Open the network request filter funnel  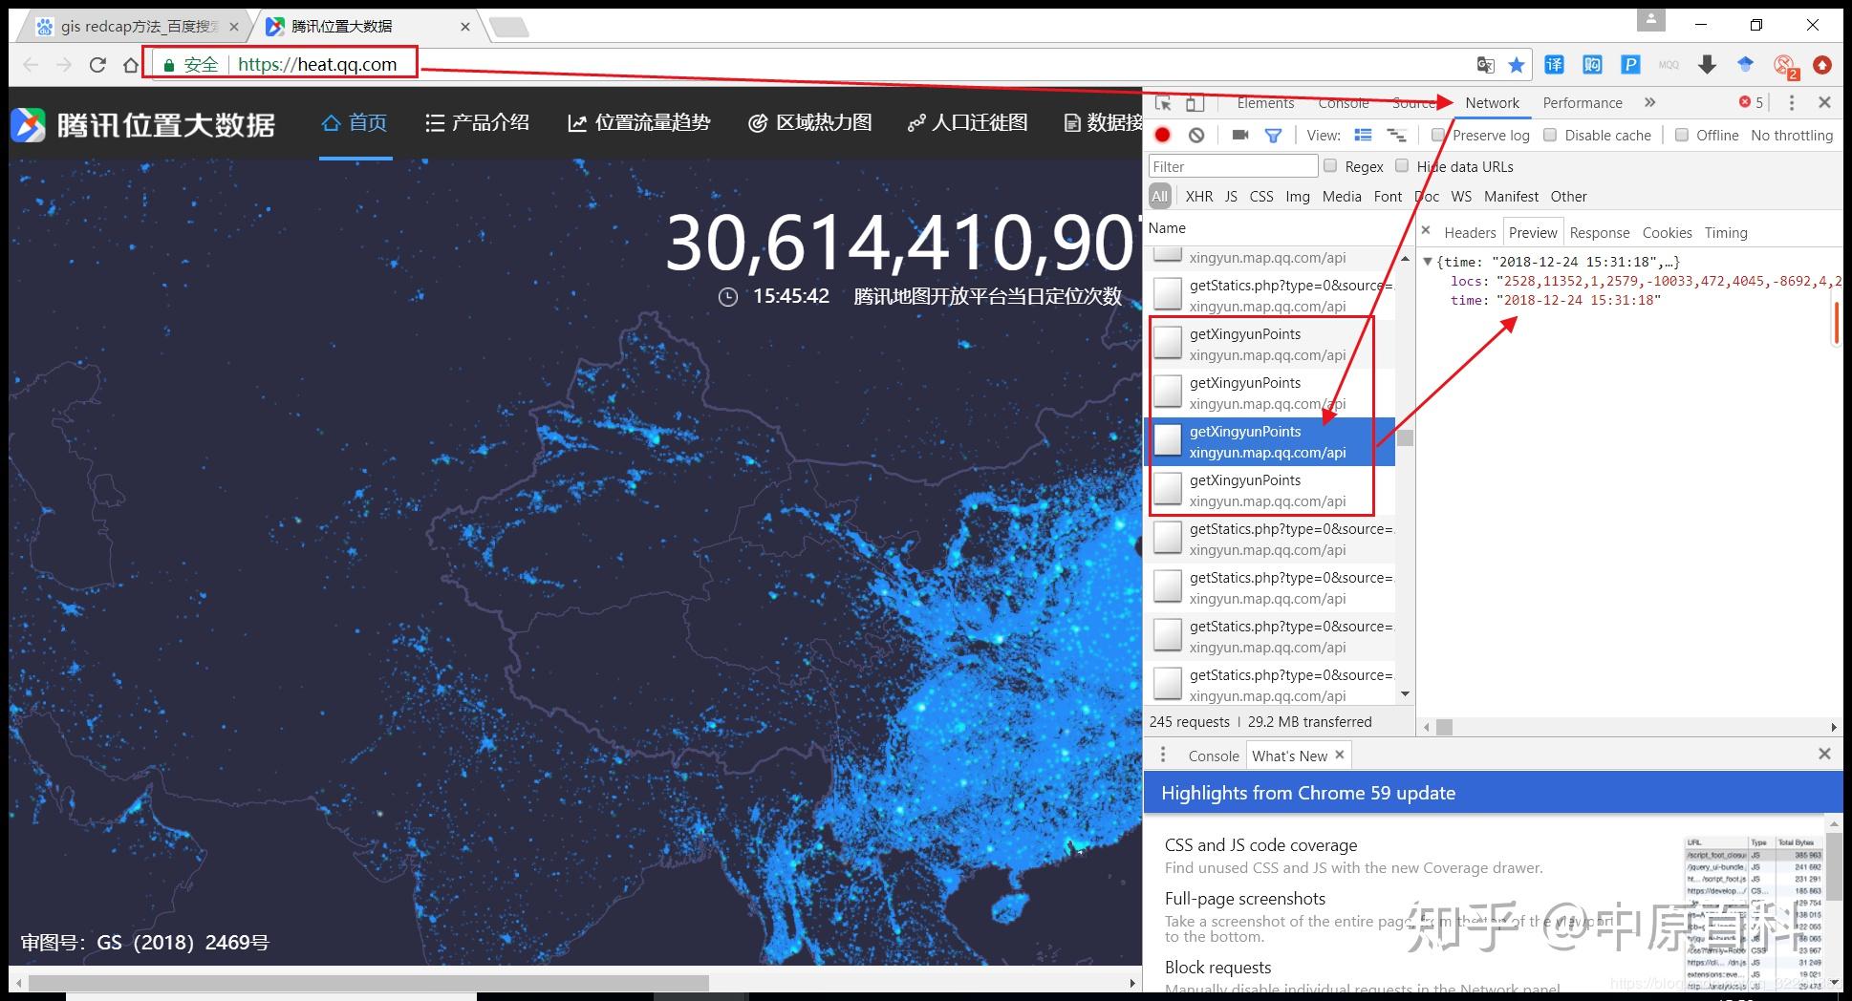click(x=1274, y=136)
